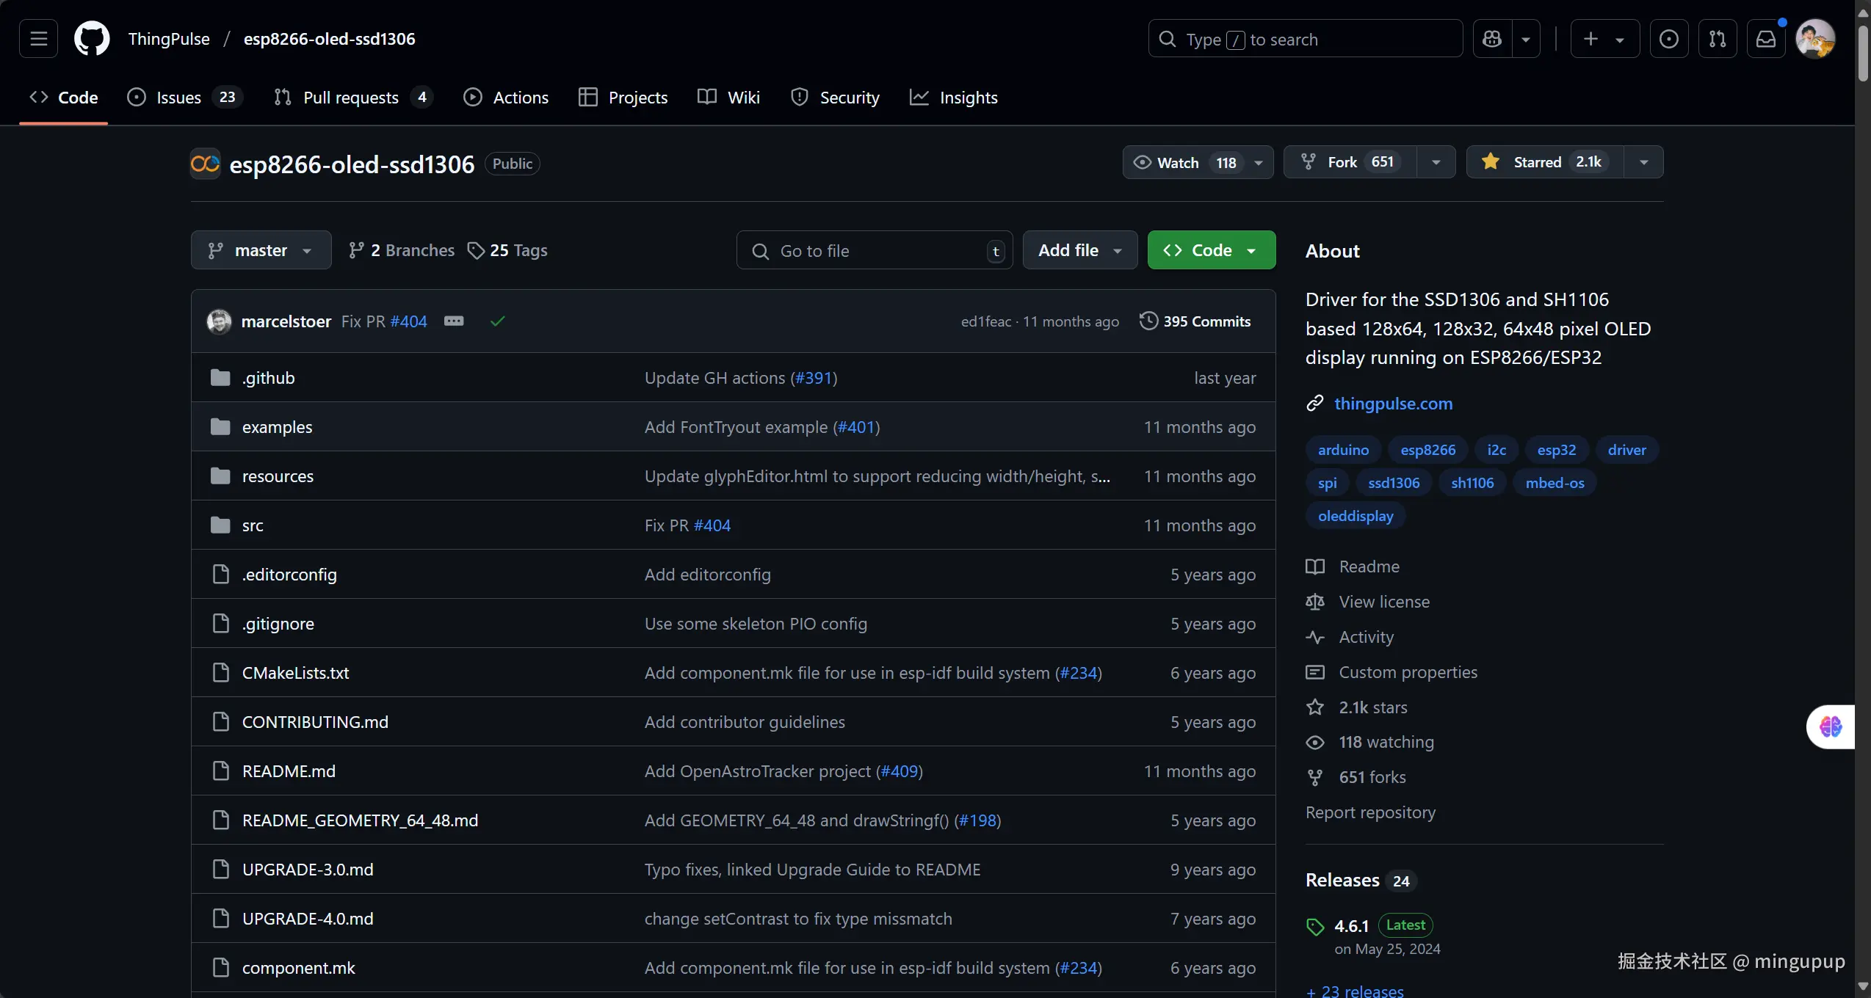Open the Copilot chat icon
Screen dimensions: 1871x998
1492,39
